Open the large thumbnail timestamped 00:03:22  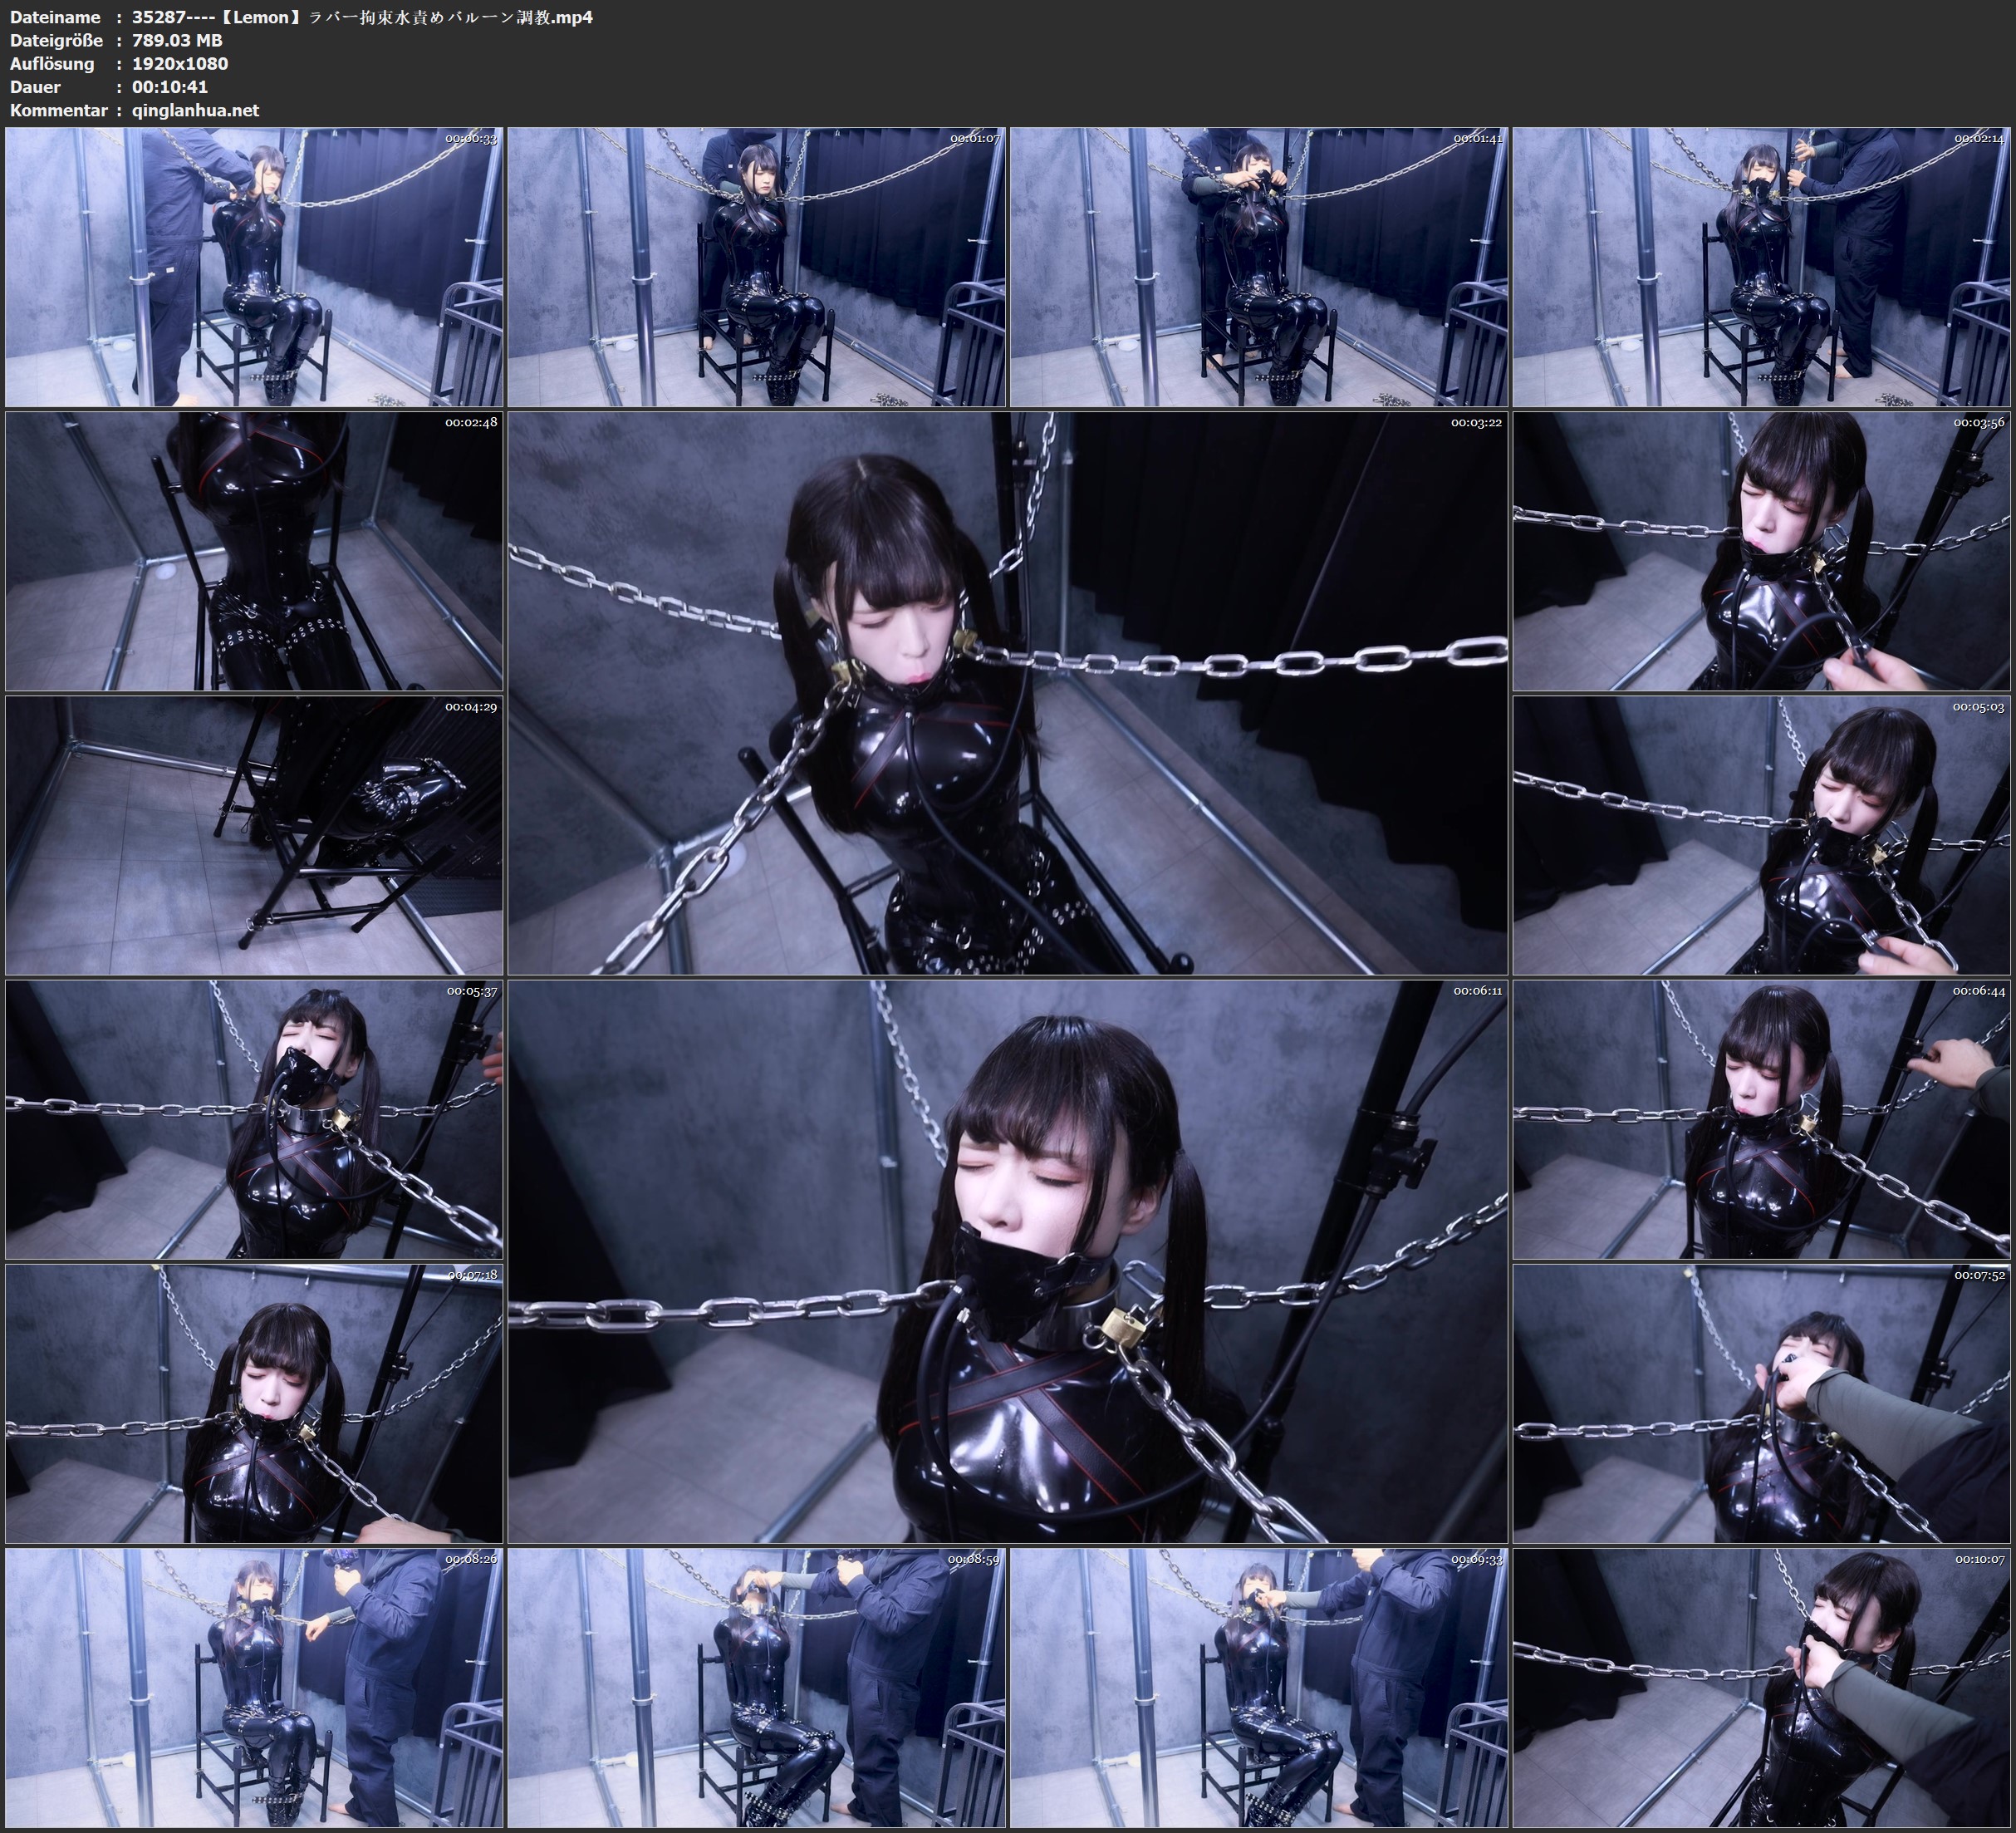1007,692
